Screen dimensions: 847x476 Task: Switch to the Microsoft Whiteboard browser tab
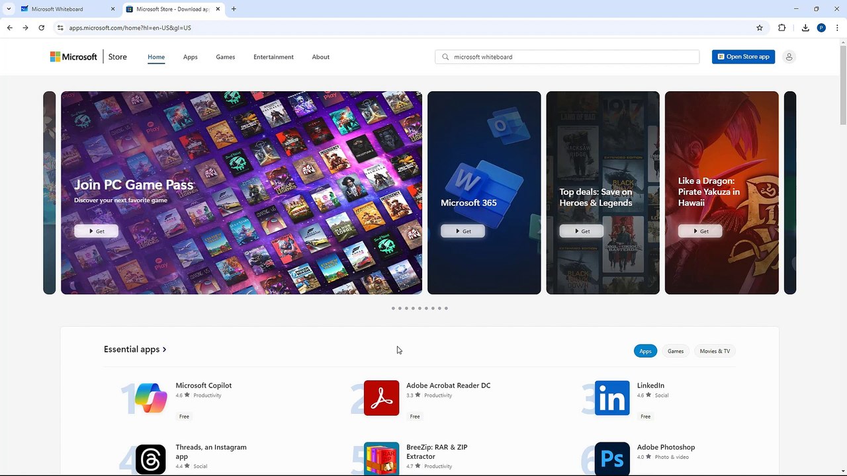[x=67, y=9]
